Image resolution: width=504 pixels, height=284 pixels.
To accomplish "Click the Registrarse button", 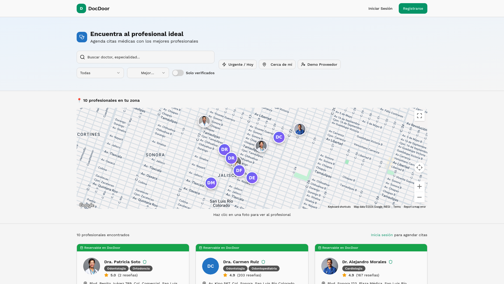I will (413, 8).
